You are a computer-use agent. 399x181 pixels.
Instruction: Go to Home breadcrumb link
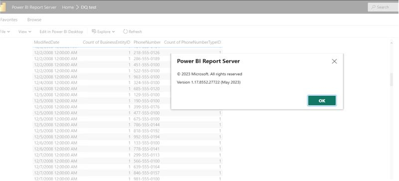point(68,7)
